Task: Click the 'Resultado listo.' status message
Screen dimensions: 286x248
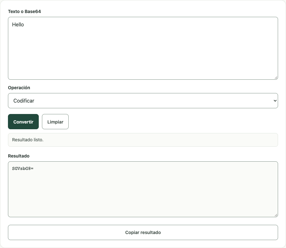Action: tap(143, 140)
